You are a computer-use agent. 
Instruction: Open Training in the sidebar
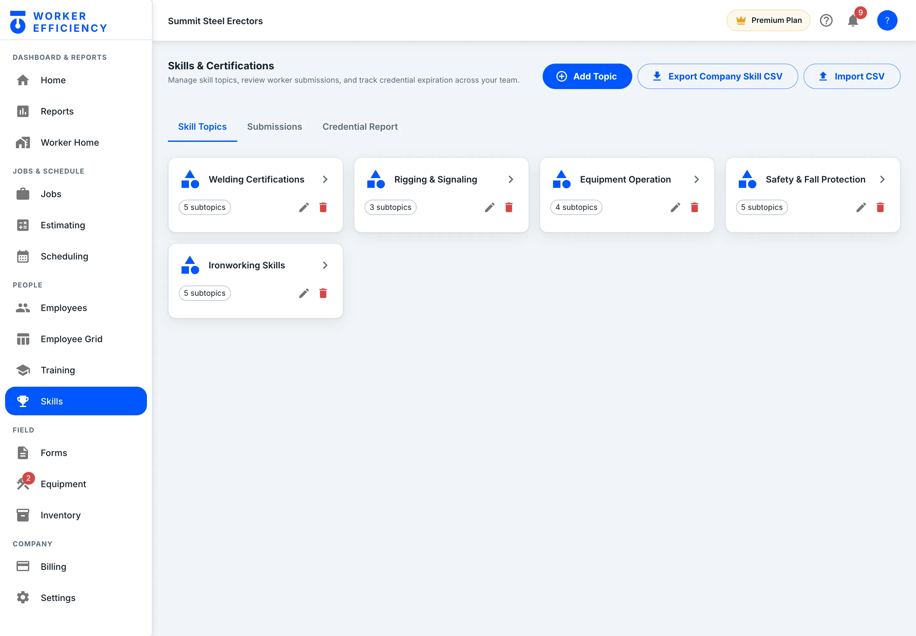pyautogui.click(x=76, y=370)
